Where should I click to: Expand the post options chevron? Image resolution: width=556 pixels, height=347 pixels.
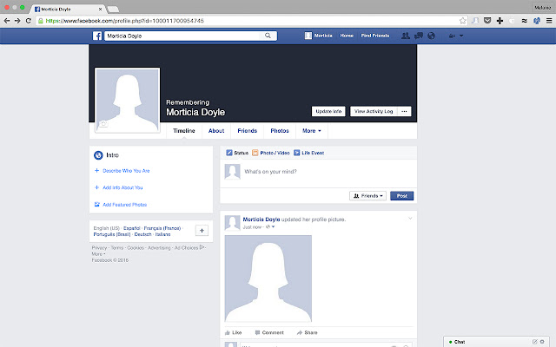[410, 218]
